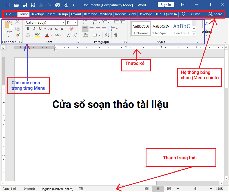
Task: Open the underline style dropdown arrow
Action: (x=45, y=29)
